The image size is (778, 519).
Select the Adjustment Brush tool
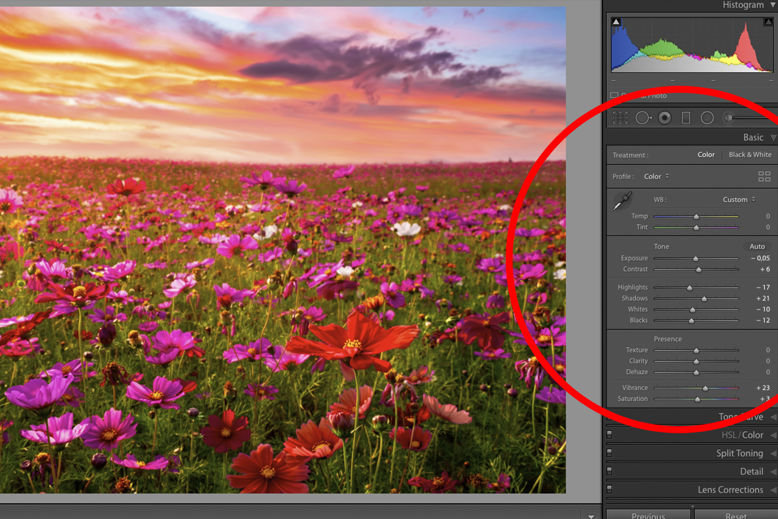click(x=728, y=117)
